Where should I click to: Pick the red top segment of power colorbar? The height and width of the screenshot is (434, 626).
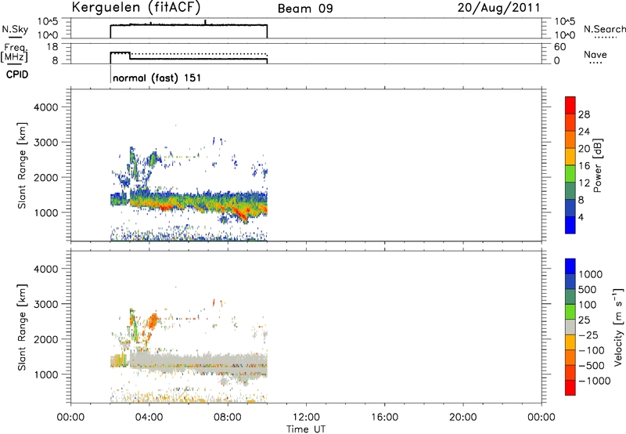pos(570,106)
